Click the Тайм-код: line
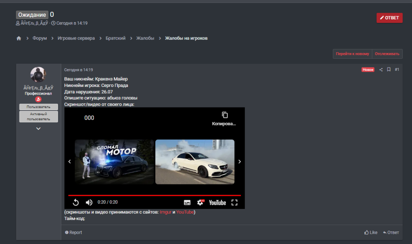Screen dimensions: 412x244 (75, 218)
